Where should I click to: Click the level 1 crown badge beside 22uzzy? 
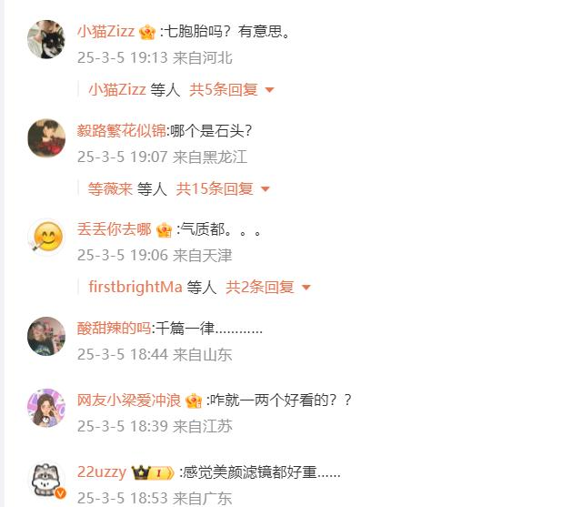(153, 472)
